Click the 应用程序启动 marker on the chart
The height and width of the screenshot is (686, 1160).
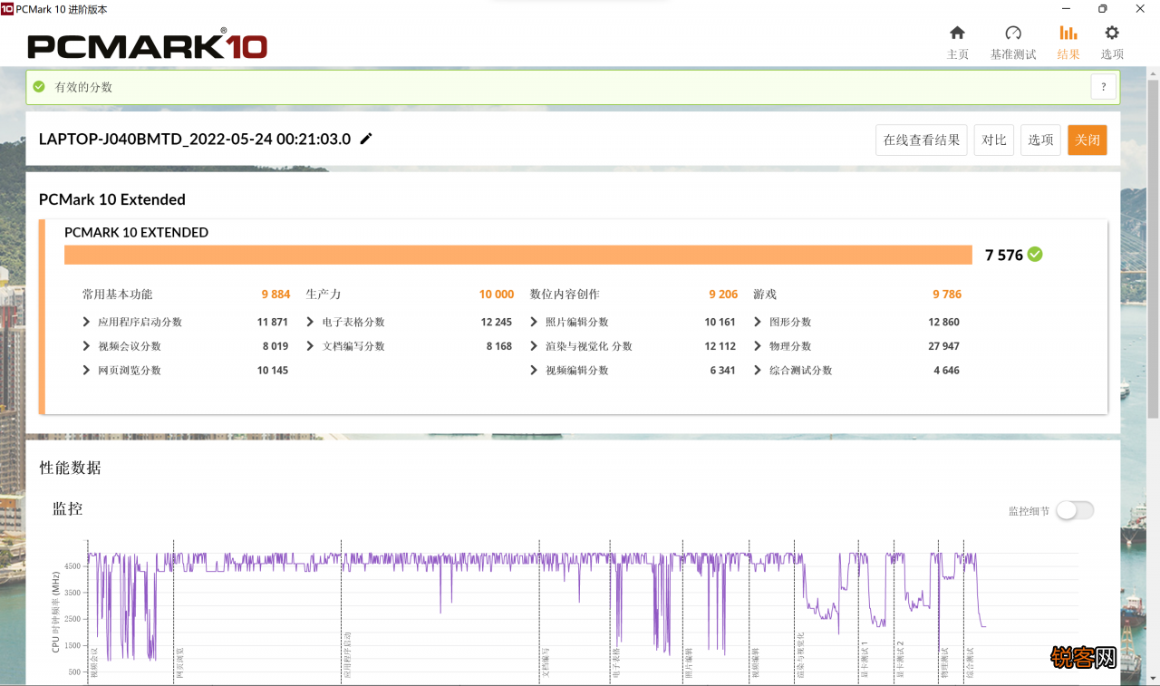(x=346, y=656)
